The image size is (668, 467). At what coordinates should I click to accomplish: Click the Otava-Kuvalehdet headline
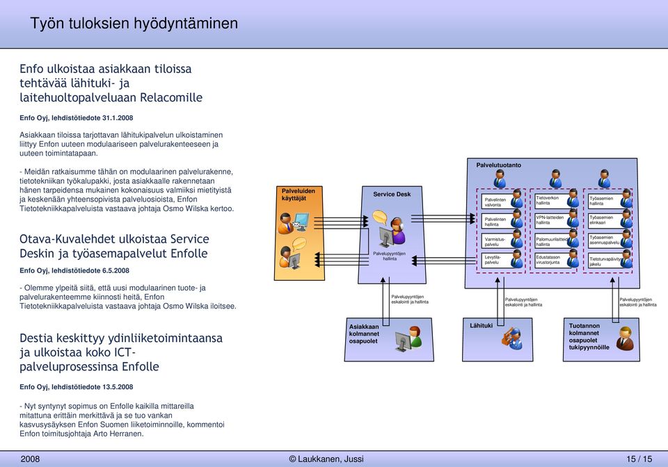click(x=114, y=246)
